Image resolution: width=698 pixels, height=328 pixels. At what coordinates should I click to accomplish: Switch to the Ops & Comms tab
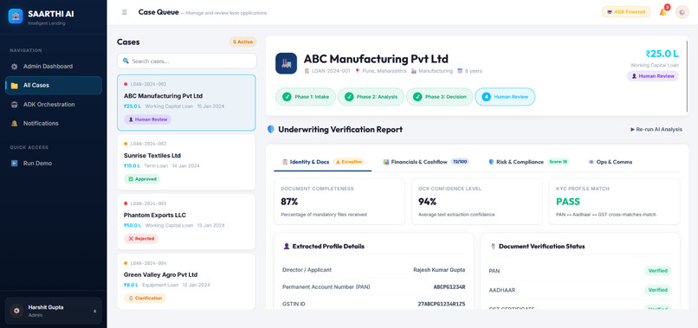tap(611, 162)
